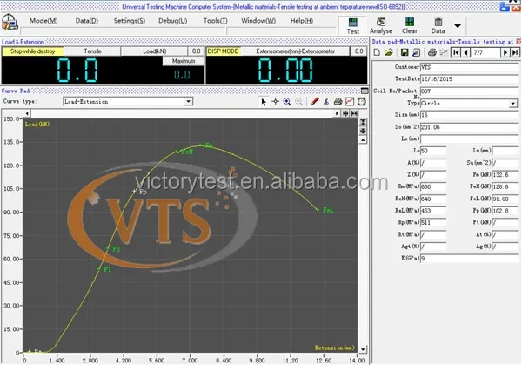Open the Tools menu
The image size is (522, 365).
tap(215, 21)
